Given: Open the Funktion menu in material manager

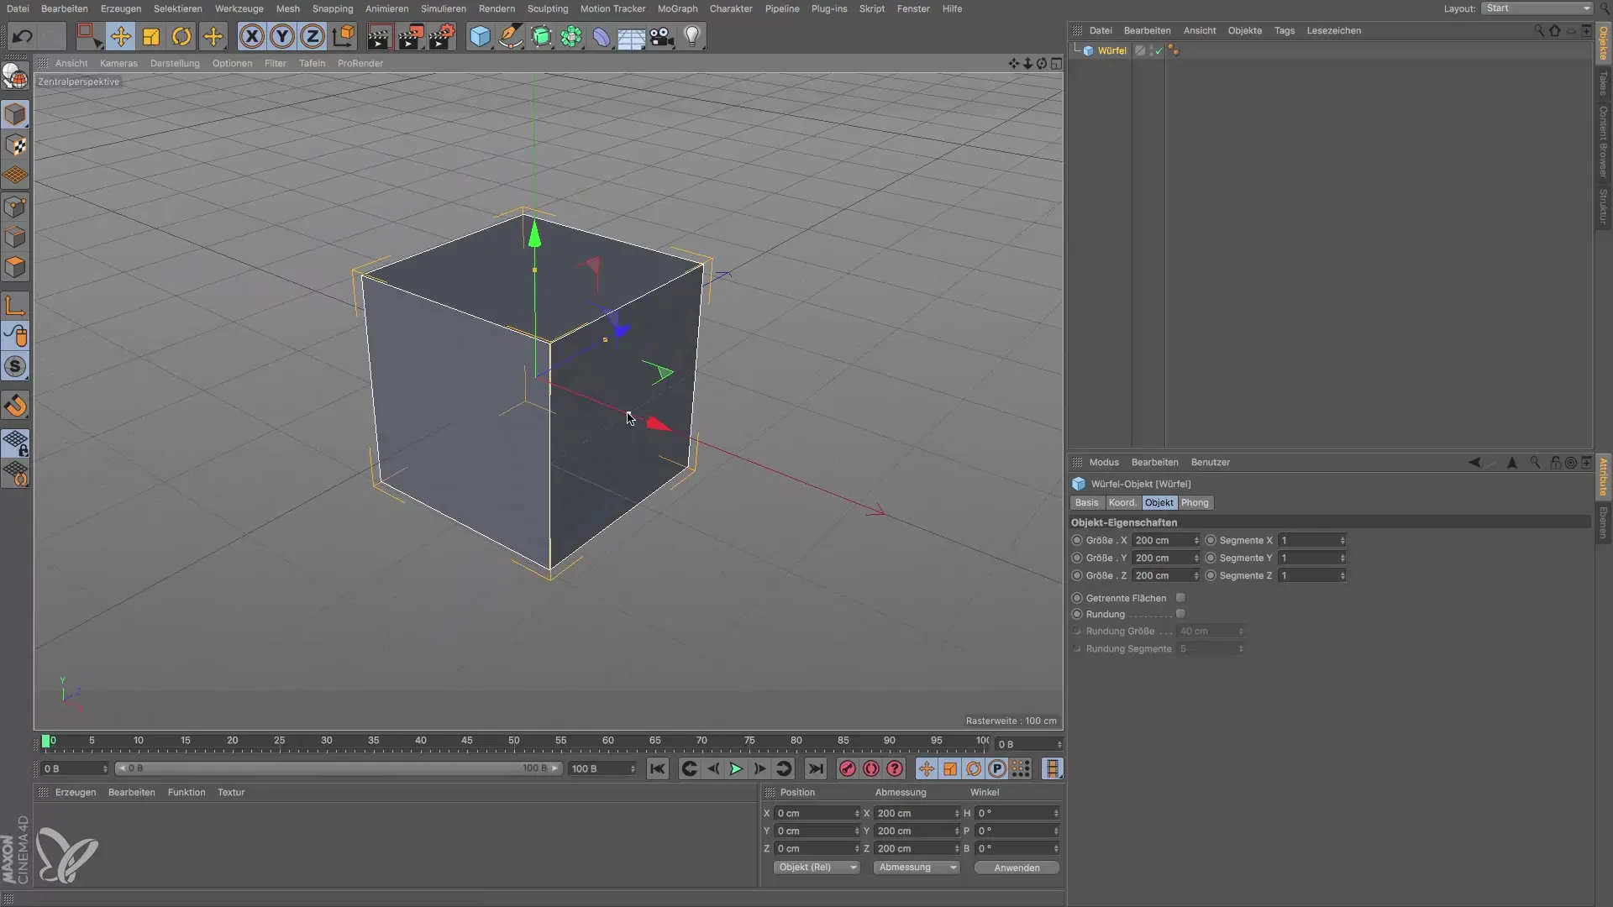Looking at the screenshot, I should tap(187, 792).
